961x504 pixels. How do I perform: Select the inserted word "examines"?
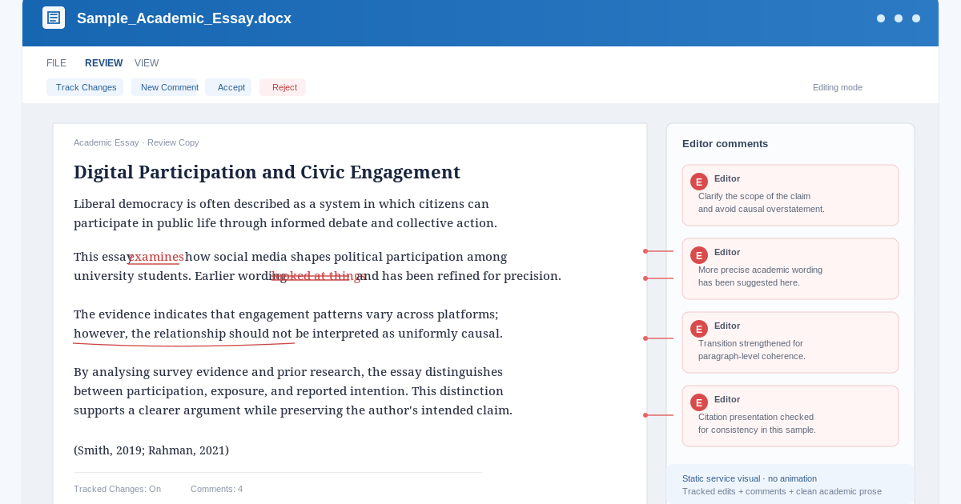pyautogui.click(x=157, y=257)
